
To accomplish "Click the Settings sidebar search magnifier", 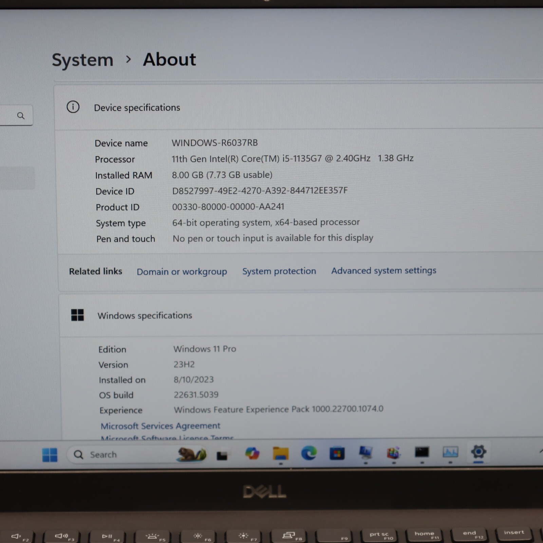I will 21,116.
